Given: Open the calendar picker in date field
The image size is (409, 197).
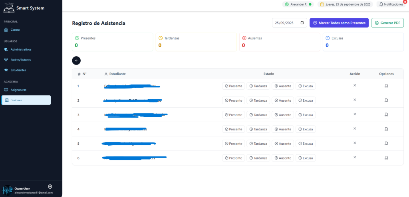Looking at the screenshot, I should [x=302, y=23].
